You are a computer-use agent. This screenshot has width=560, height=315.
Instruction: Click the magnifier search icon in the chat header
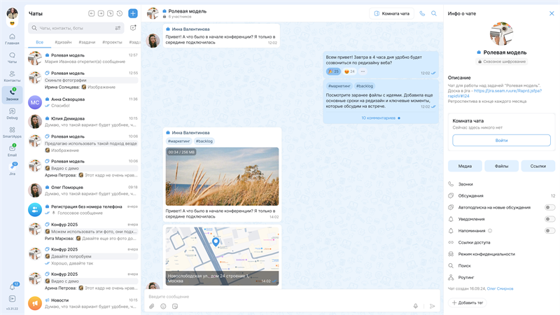pyautogui.click(x=434, y=13)
